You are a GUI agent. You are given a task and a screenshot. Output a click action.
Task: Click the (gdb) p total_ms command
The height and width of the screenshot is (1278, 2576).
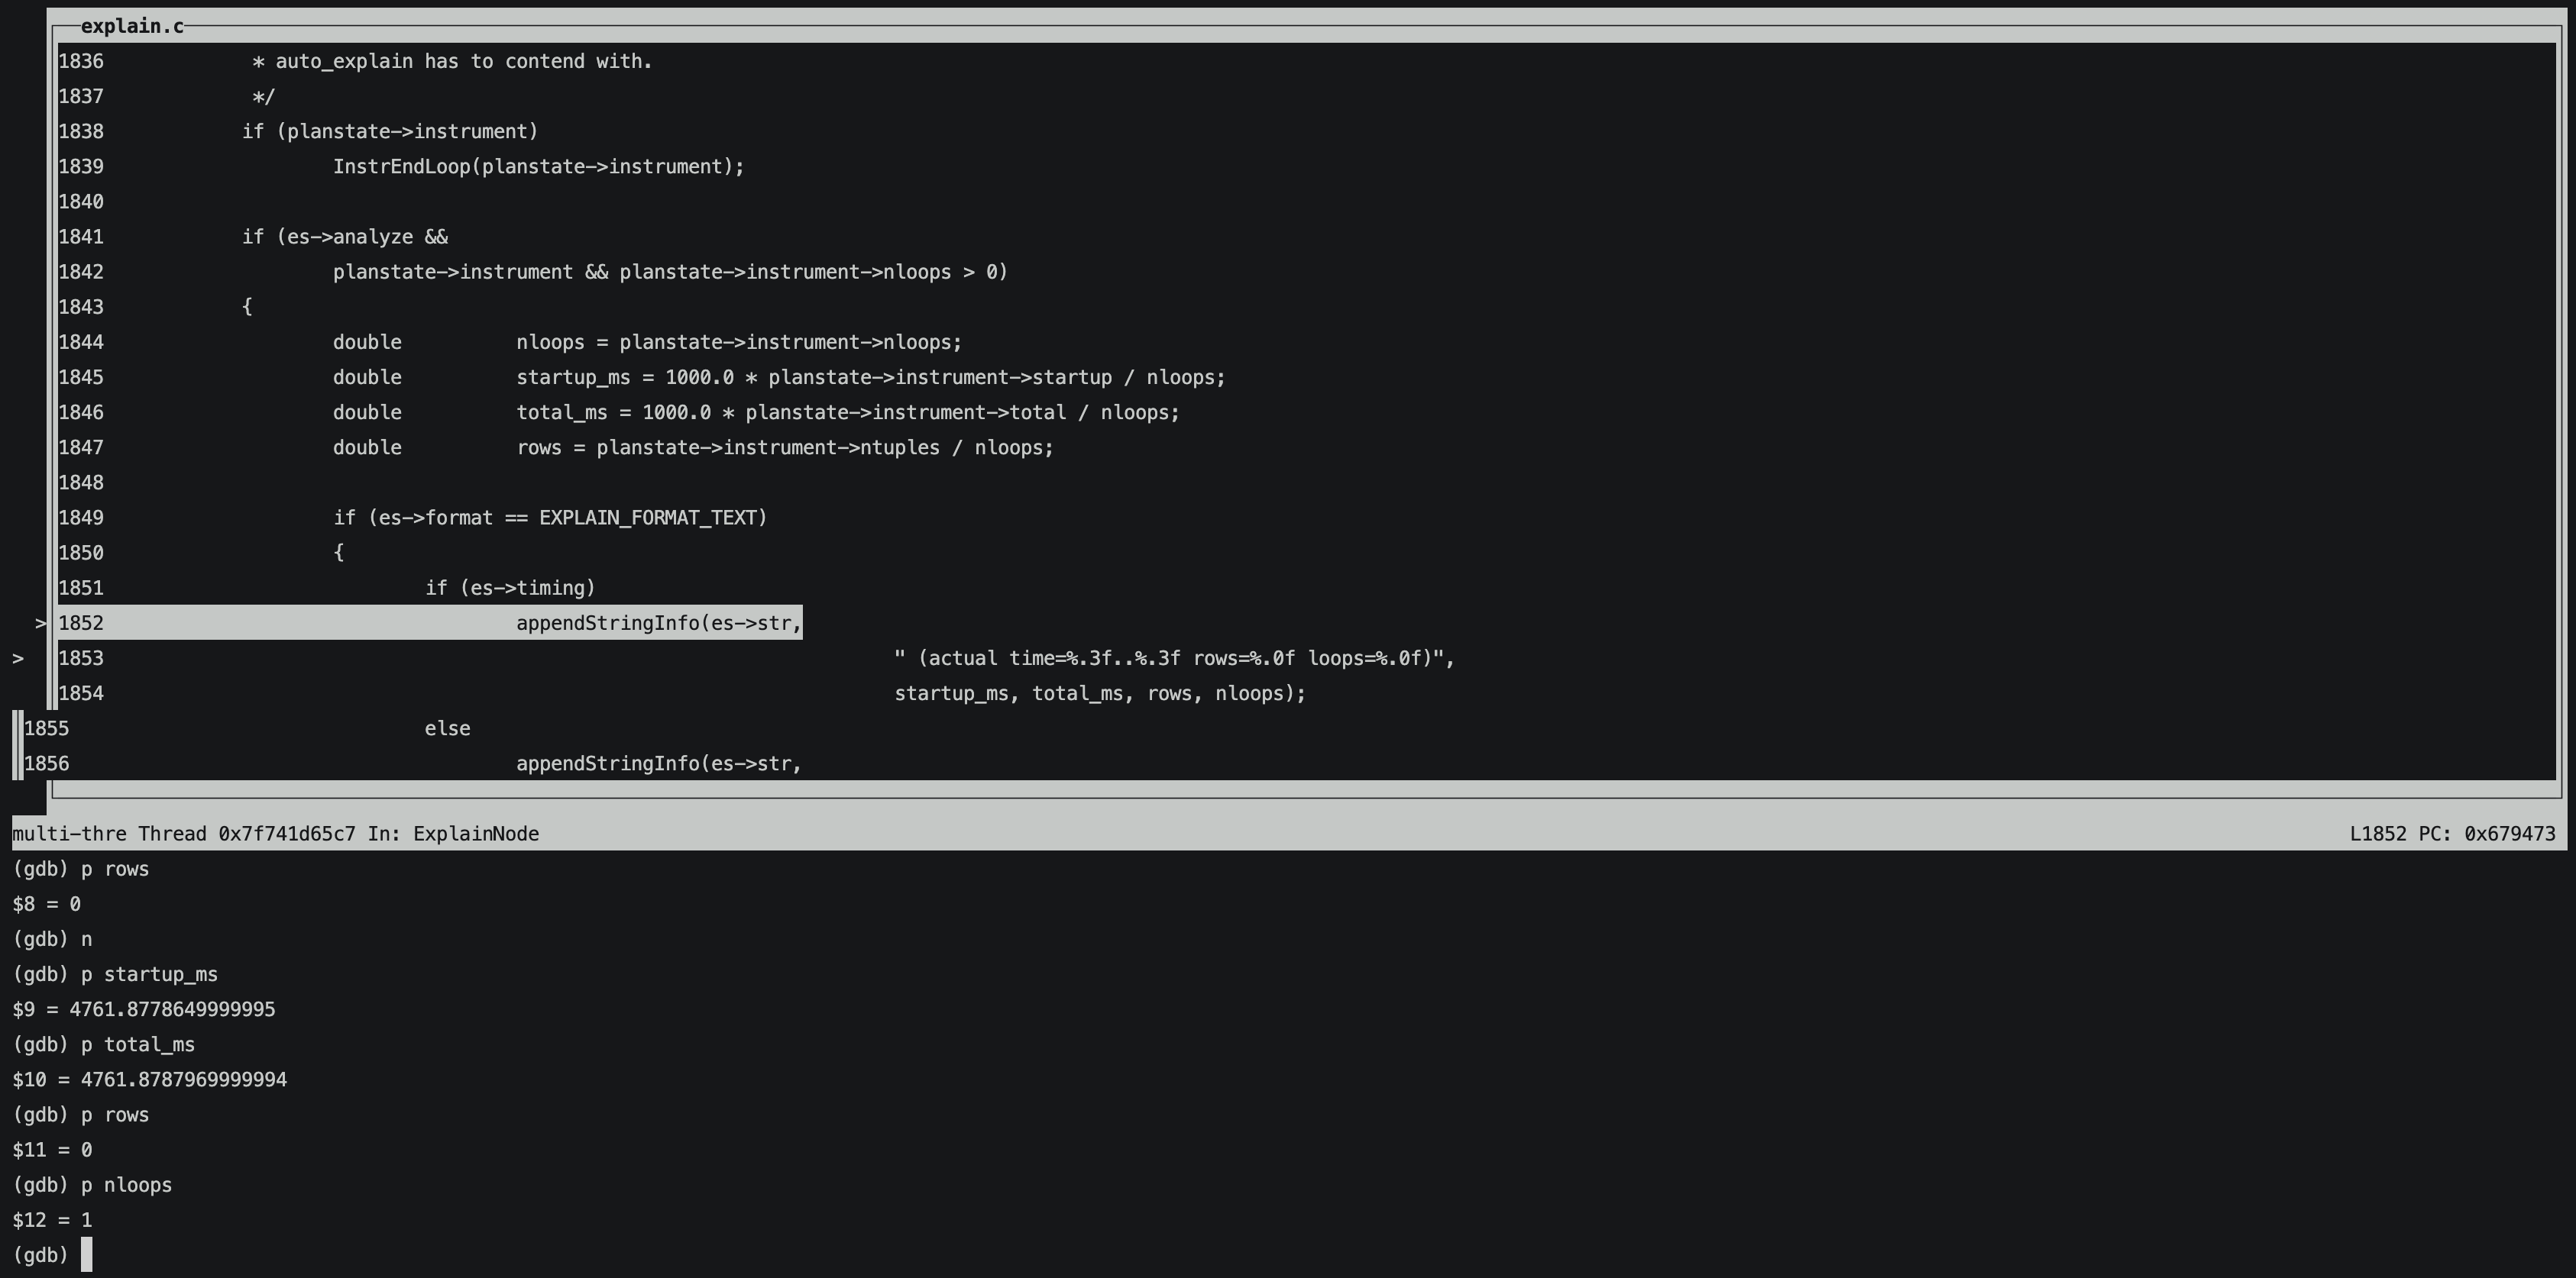point(104,1044)
